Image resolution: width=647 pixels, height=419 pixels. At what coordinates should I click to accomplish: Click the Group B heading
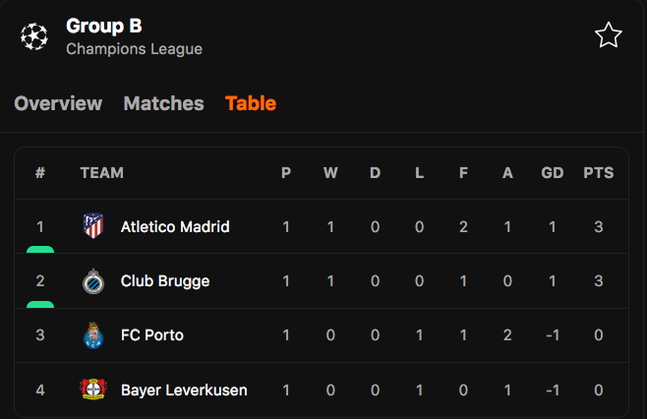[x=104, y=26]
